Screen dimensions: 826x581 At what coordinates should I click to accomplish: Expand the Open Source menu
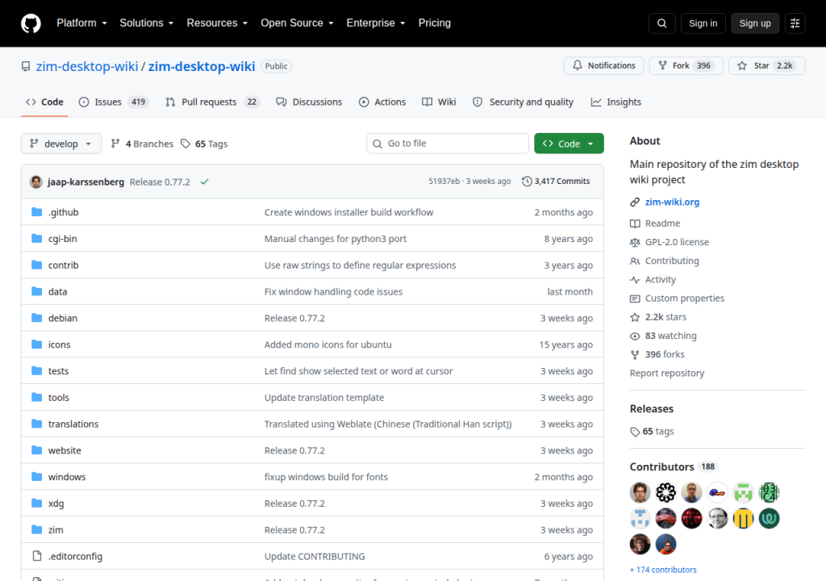pyautogui.click(x=297, y=23)
